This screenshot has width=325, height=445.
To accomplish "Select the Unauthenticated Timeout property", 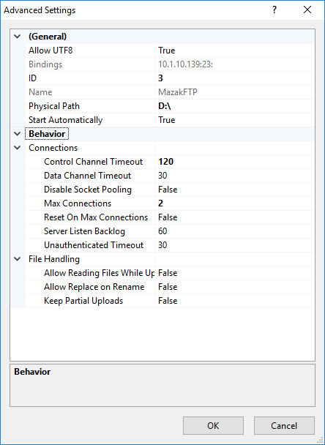I will 94,245.
